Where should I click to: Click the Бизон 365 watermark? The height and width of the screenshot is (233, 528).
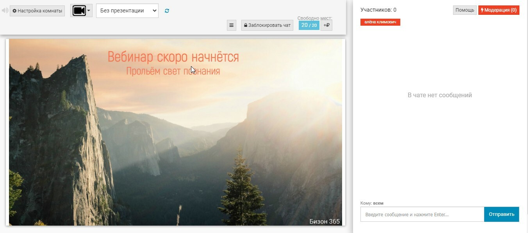pos(324,221)
